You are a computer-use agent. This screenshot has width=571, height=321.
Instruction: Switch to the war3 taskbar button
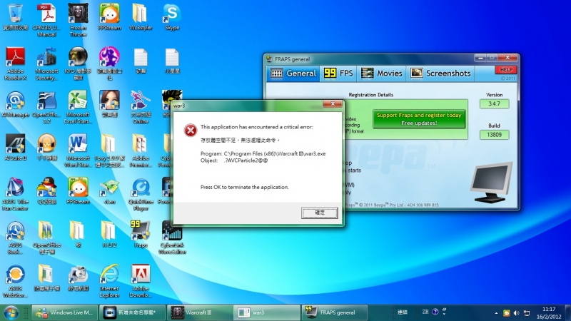pos(266,312)
